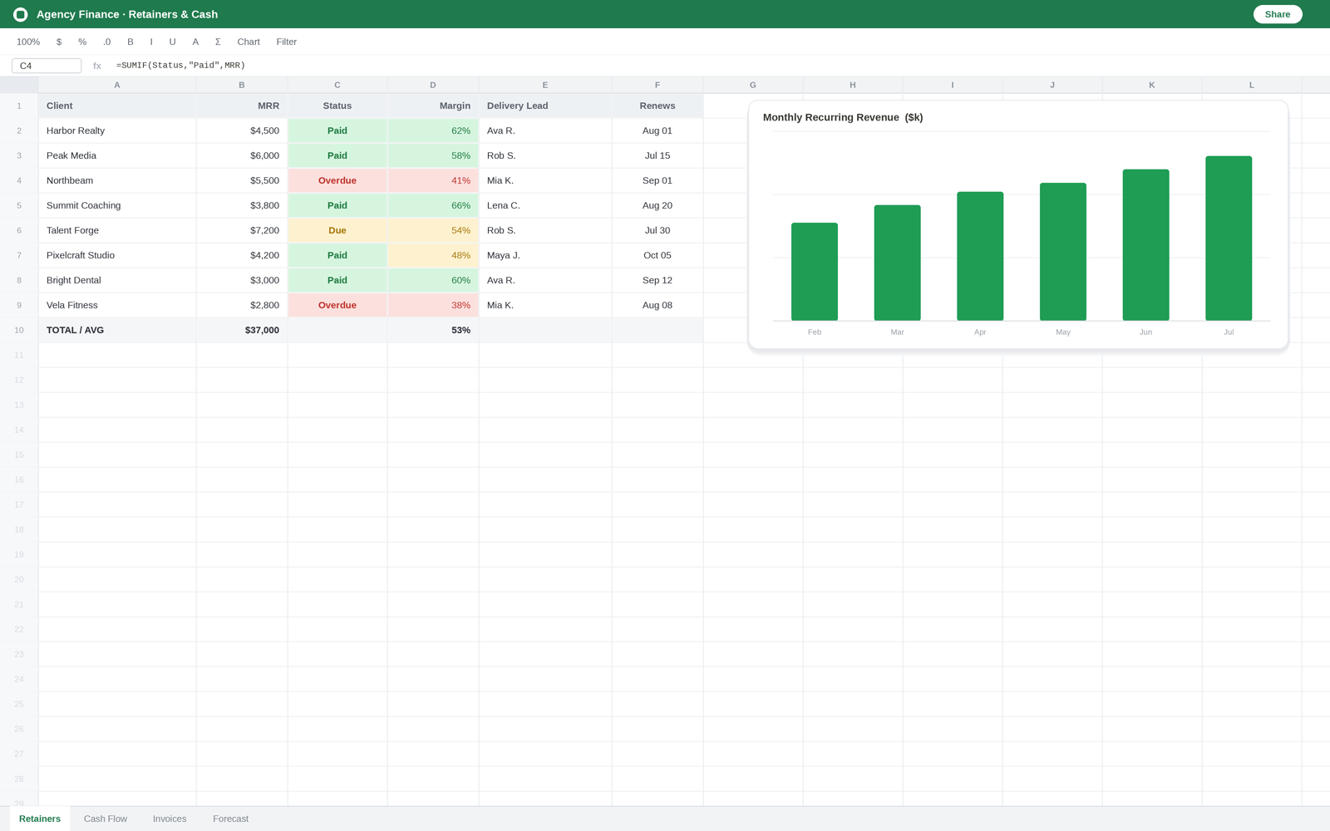The image size is (1330, 831).
Task: Select column B header
Action: [x=242, y=85]
